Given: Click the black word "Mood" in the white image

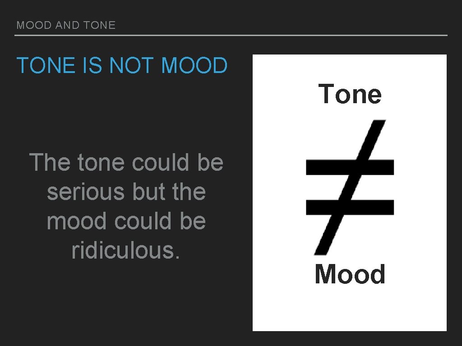Looking at the screenshot, I should click(x=350, y=274).
